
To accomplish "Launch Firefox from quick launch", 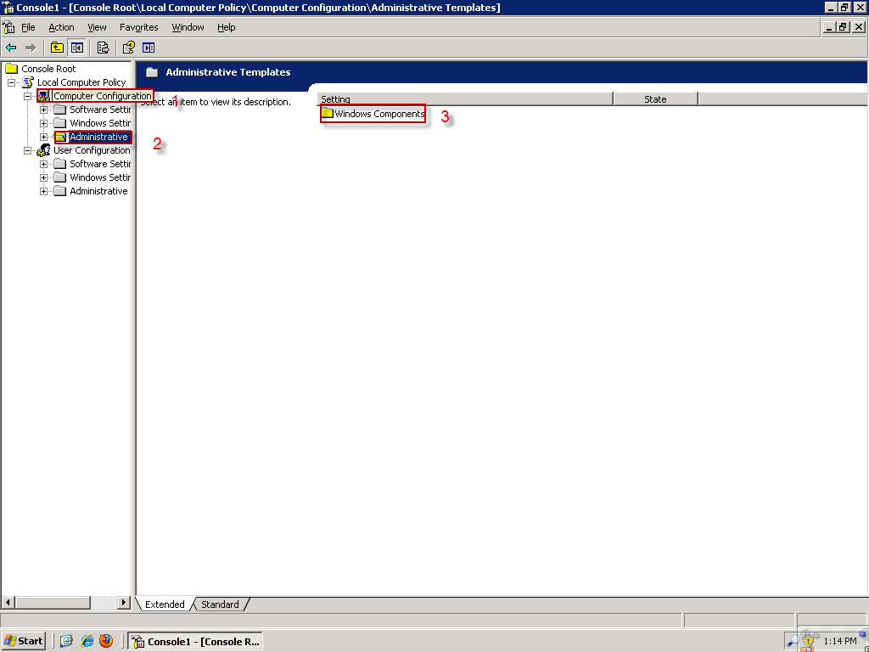I will pos(106,641).
